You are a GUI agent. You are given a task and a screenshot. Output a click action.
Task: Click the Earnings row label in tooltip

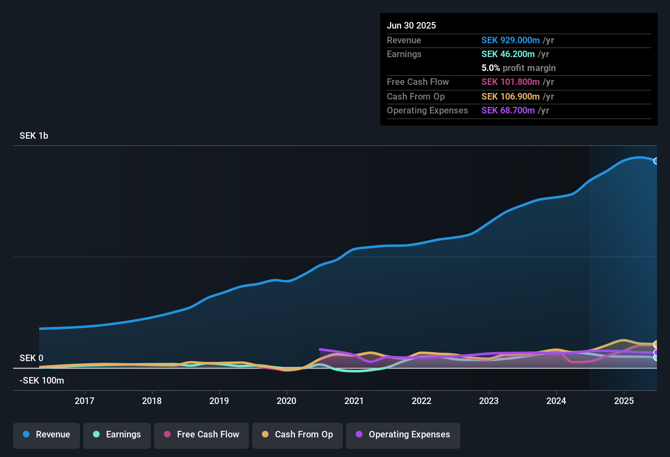pos(404,54)
